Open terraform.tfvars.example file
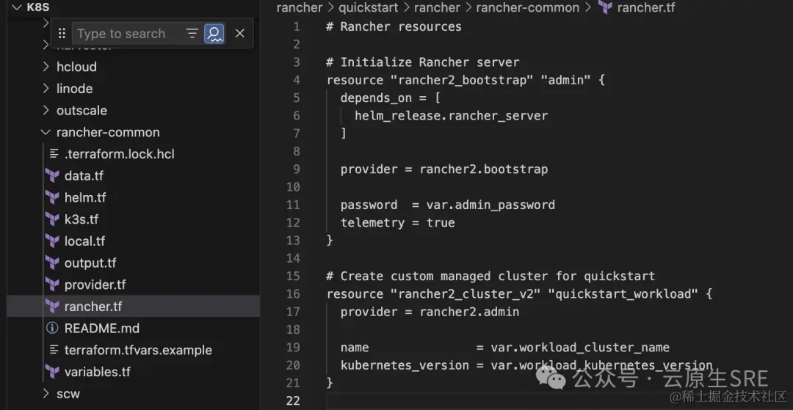Screen dimensions: 793x410 tap(138, 350)
